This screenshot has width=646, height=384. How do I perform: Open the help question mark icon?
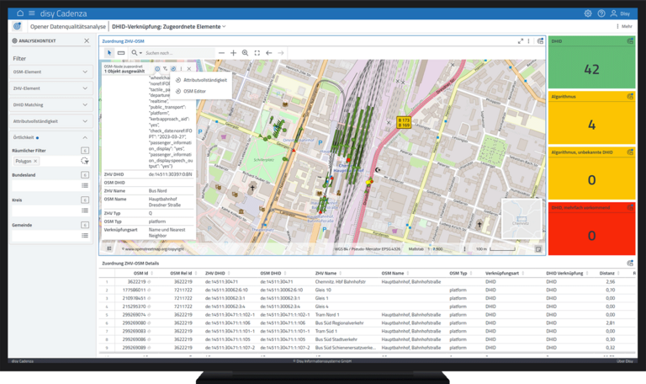601,13
